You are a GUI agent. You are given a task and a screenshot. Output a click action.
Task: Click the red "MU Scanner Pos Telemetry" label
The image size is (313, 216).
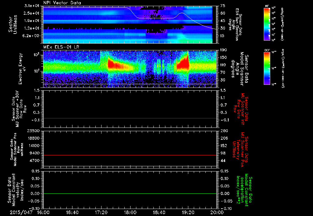(x=241, y=149)
